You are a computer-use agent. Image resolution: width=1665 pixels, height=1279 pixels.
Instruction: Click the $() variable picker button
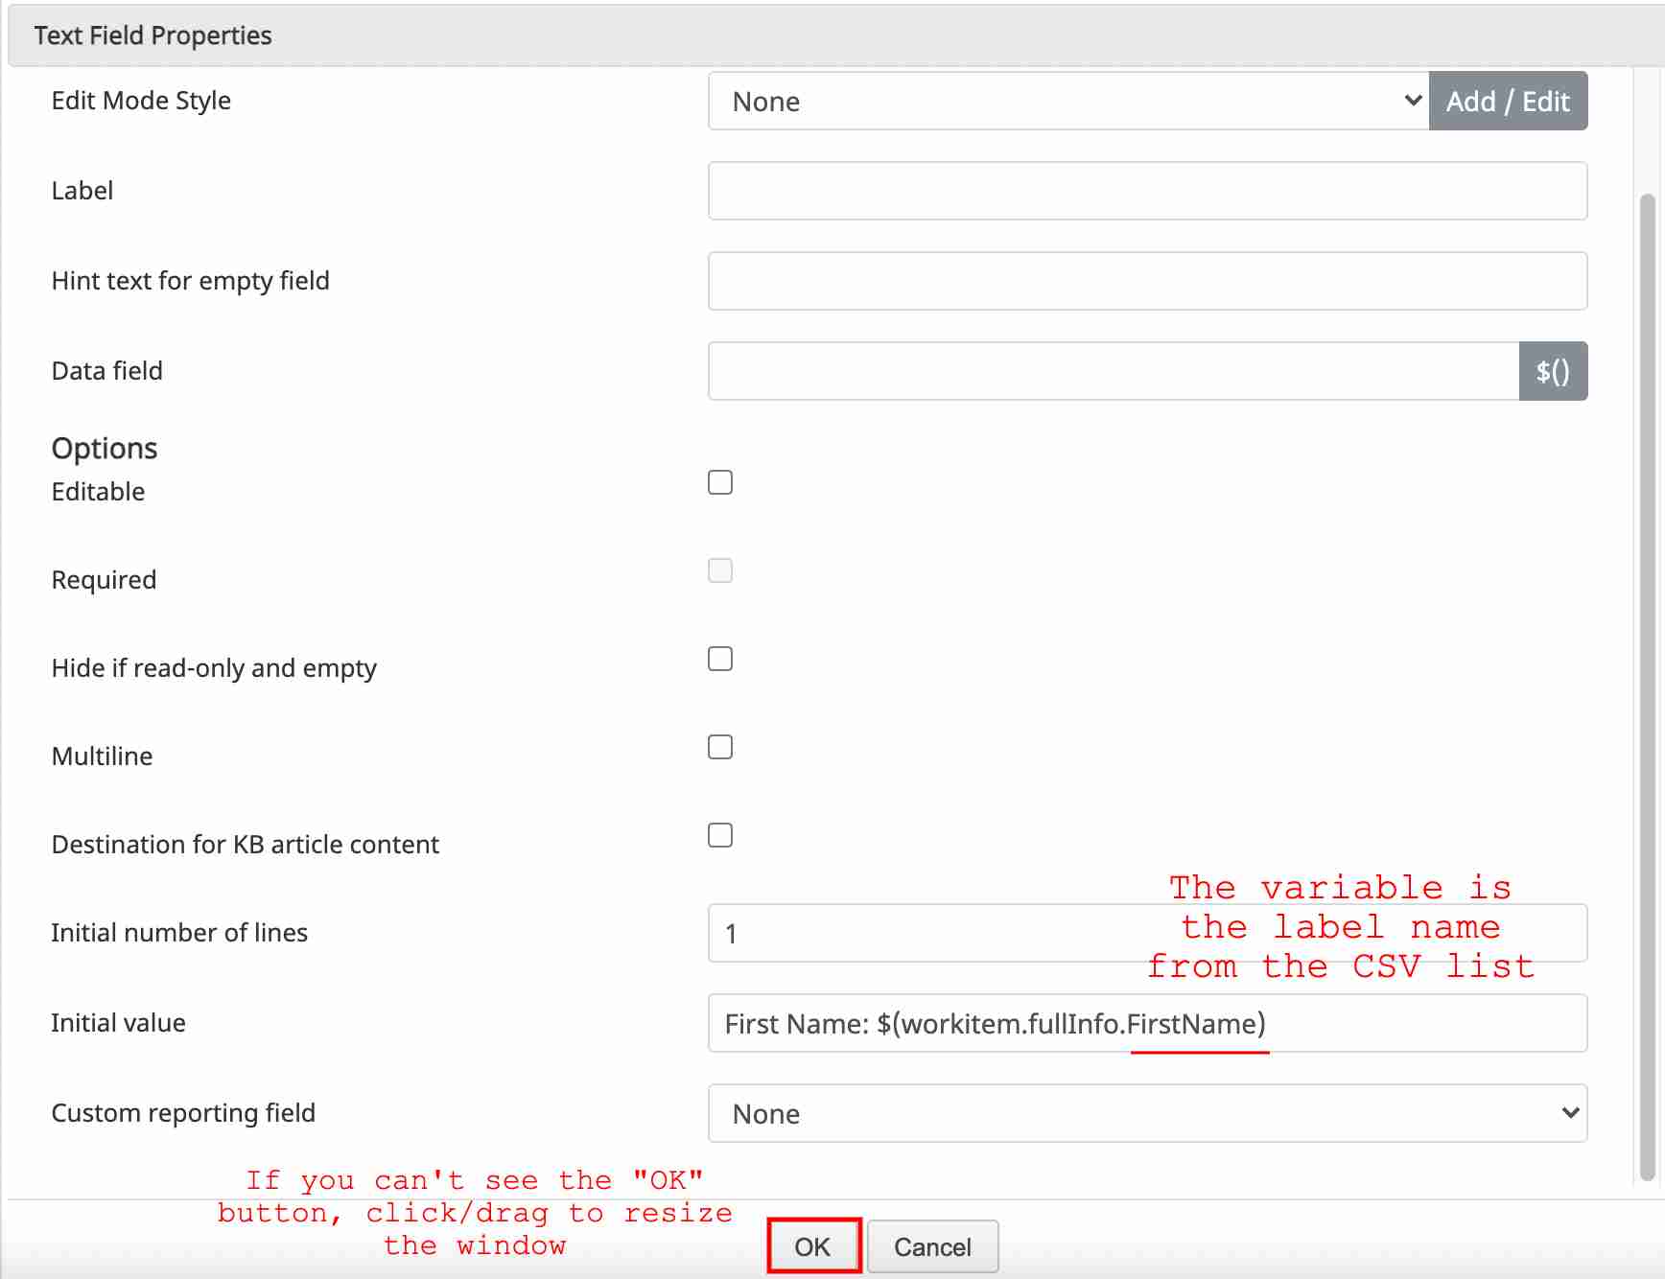point(1553,371)
